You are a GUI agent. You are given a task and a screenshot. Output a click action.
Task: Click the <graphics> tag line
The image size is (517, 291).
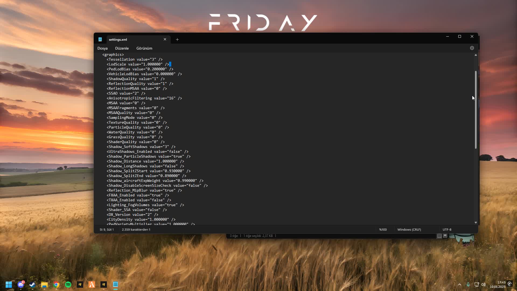coord(113,55)
